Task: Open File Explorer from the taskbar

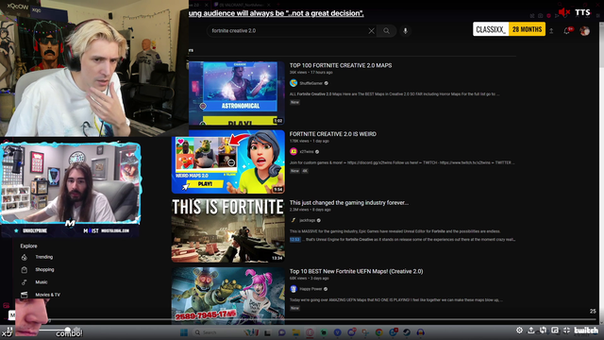Action: click(295, 332)
